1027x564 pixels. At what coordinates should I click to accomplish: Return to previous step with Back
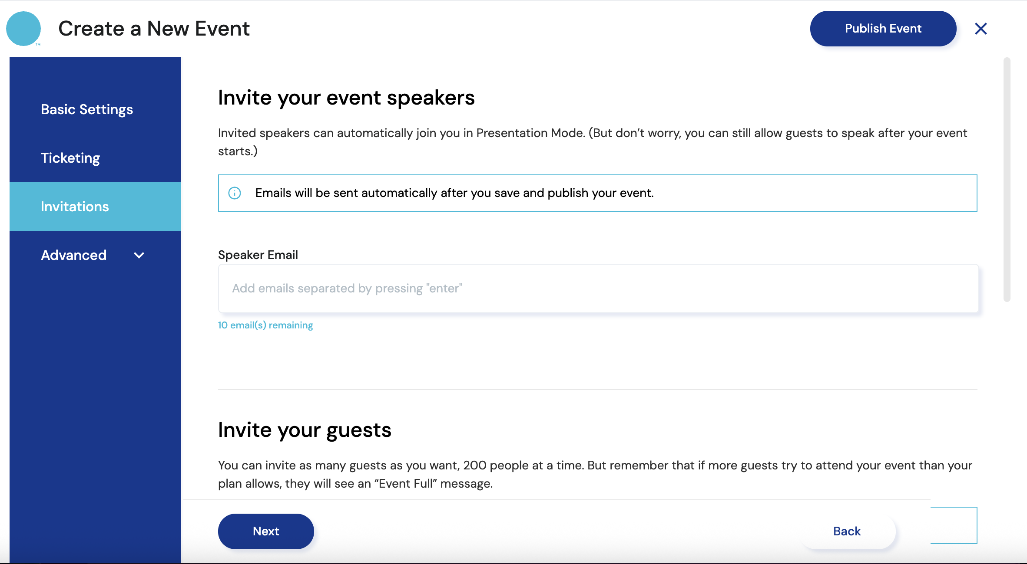click(847, 531)
